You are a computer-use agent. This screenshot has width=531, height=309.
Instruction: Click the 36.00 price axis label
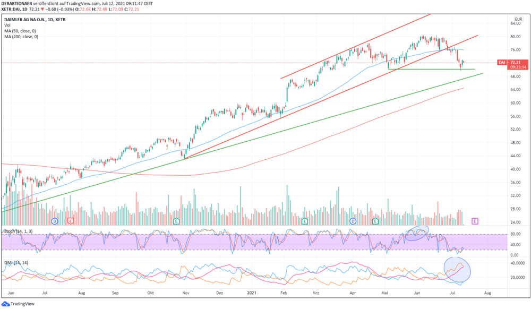click(515, 183)
